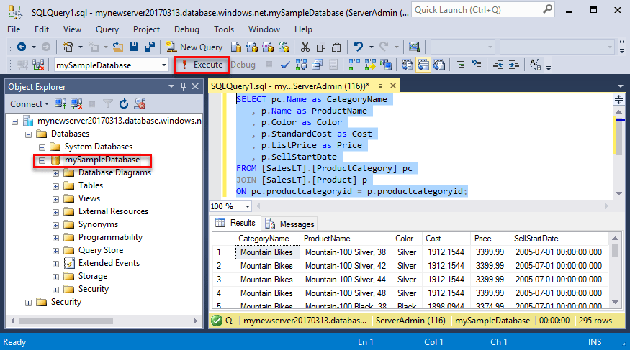Open the 100 % zoom dropdown
The width and height of the screenshot is (630, 350).
248,206
